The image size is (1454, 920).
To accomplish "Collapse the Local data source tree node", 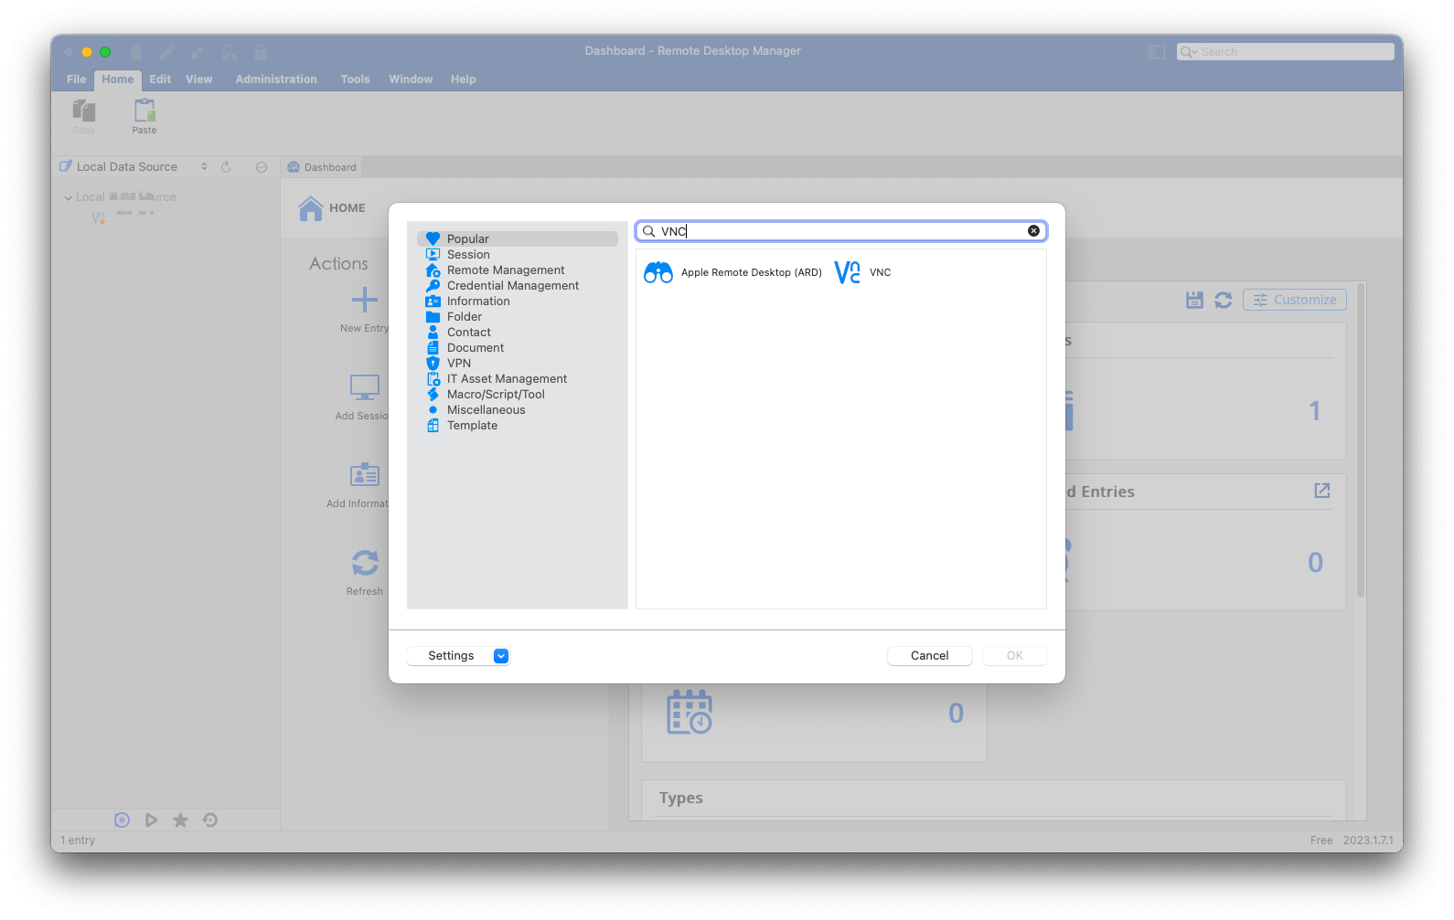I will (x=69, y=197).
